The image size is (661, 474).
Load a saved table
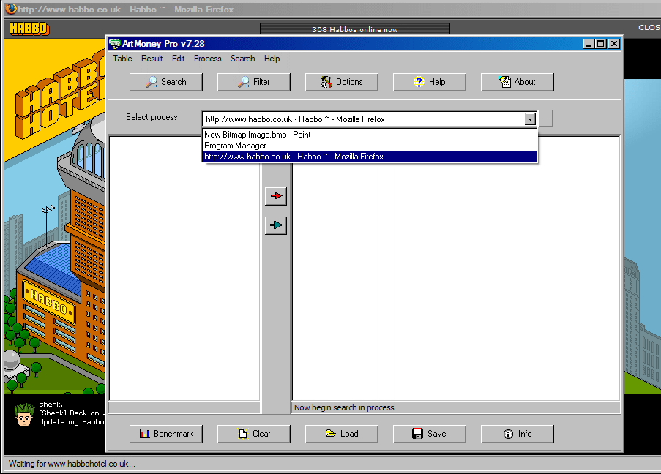341,434
